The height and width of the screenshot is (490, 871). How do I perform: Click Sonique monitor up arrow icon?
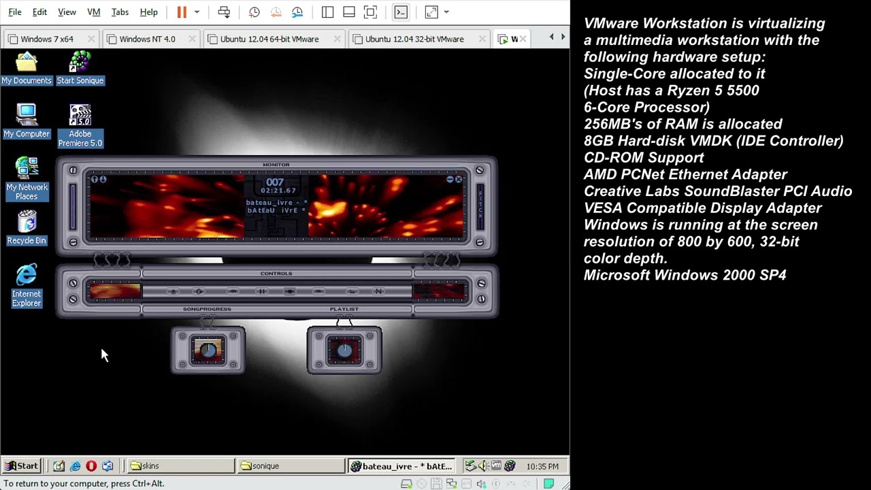pos(95,179)
